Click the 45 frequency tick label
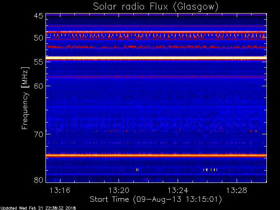Image resolution: width=280 pixels, height=210 pixels. click(x=38, y=16)
